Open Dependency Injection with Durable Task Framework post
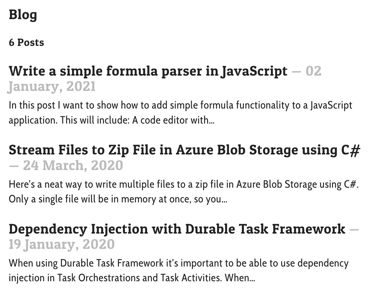 pyautogui.click(x=177, y=229)
